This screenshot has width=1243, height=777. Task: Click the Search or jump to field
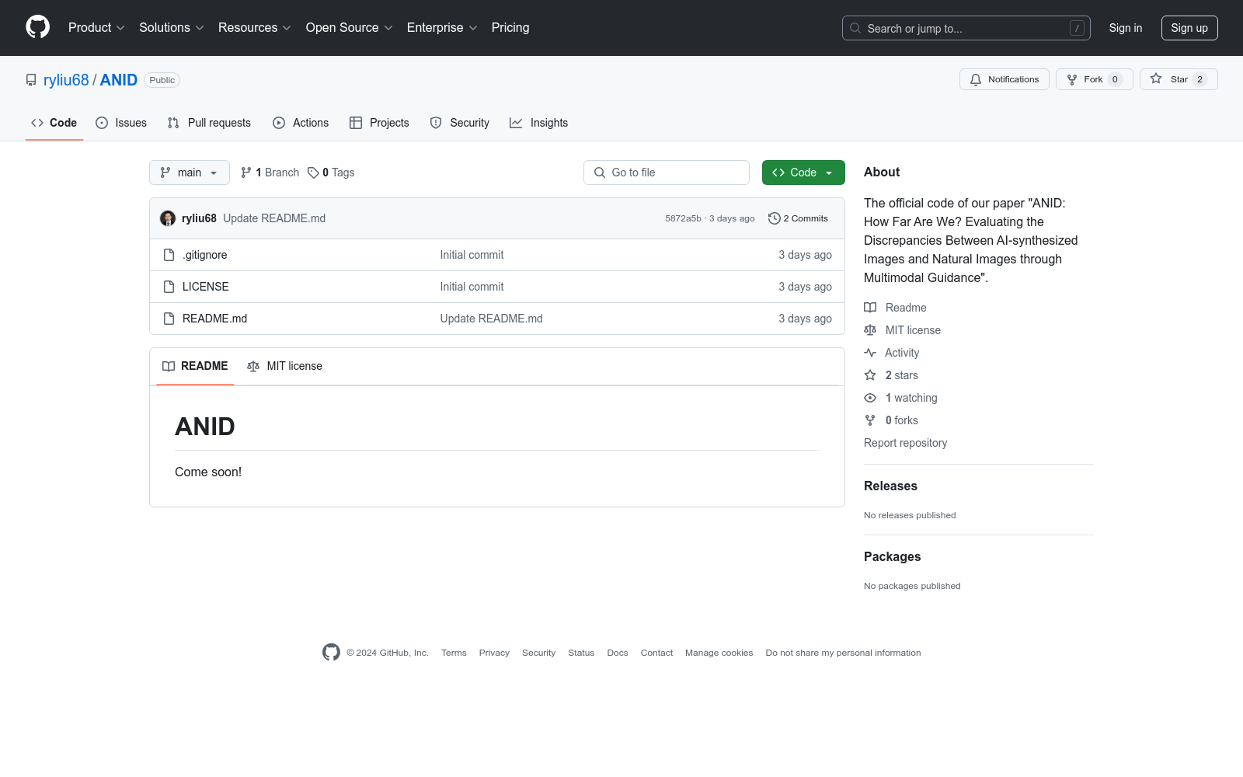pyautogui.click(x=966, y=28)
